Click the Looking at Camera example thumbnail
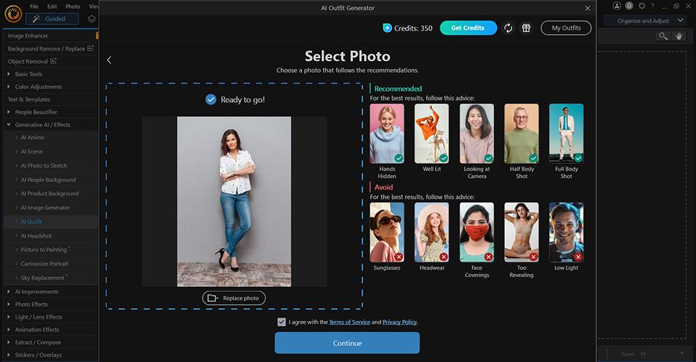The width and height of the screenshot is (696, 362). click(x=477, y=133)
